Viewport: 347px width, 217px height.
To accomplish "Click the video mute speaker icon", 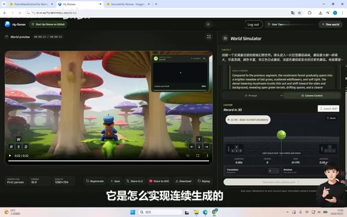I will point(188,156).
